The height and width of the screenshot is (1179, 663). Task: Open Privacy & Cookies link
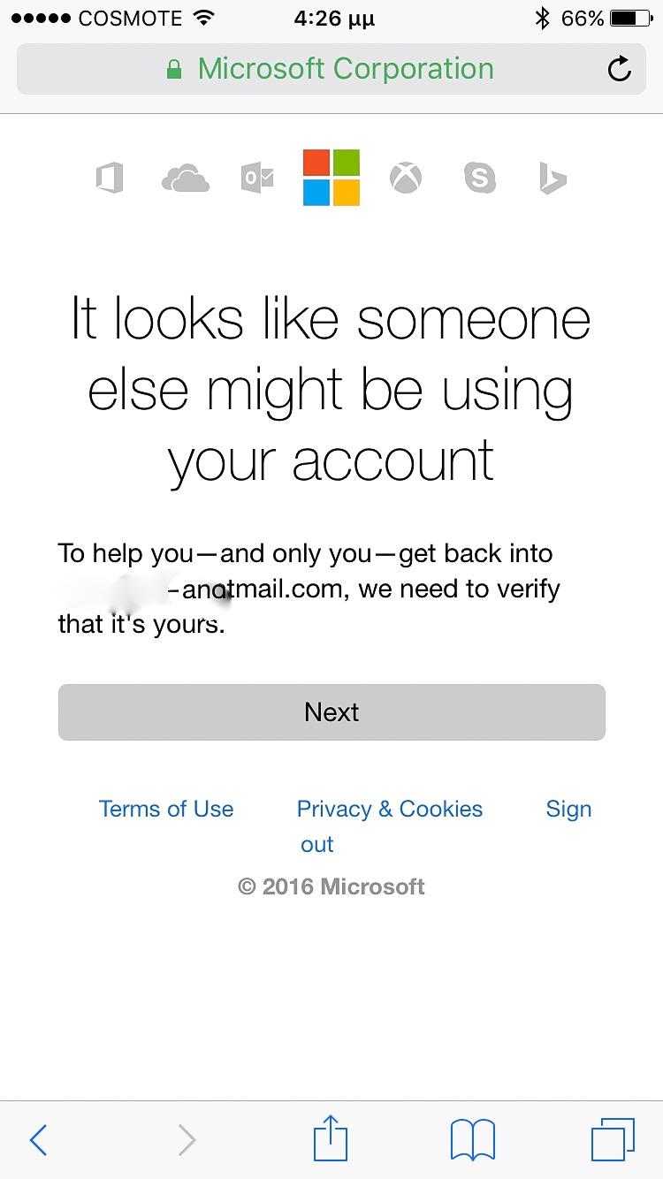point(390,809)
